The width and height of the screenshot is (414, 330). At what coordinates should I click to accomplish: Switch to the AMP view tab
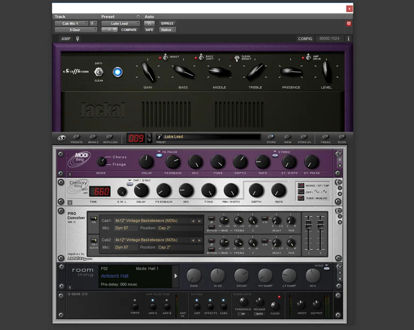point(66,39)
